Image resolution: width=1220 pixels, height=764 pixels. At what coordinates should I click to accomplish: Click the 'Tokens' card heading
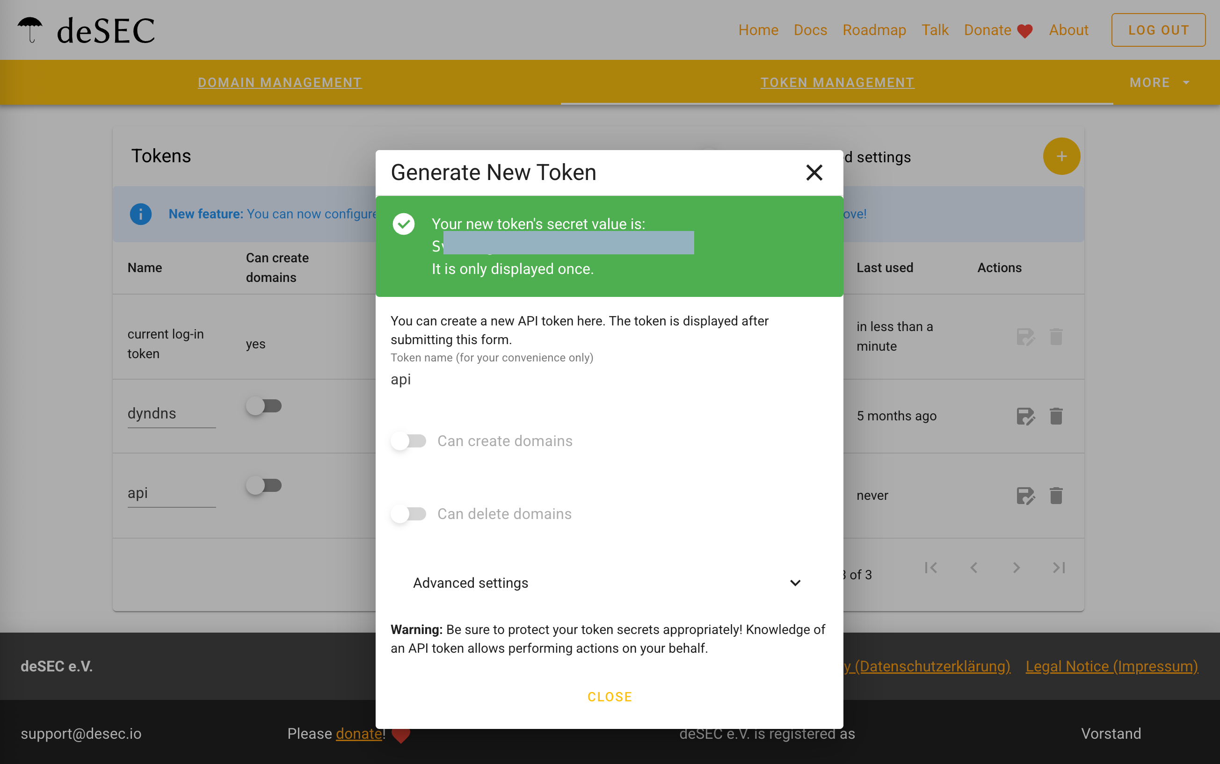click(161, 156)
